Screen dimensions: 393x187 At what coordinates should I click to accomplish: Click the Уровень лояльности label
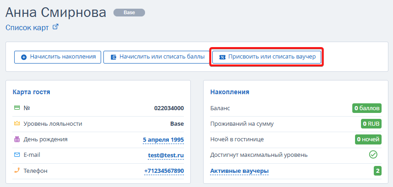tap(53, 123)
